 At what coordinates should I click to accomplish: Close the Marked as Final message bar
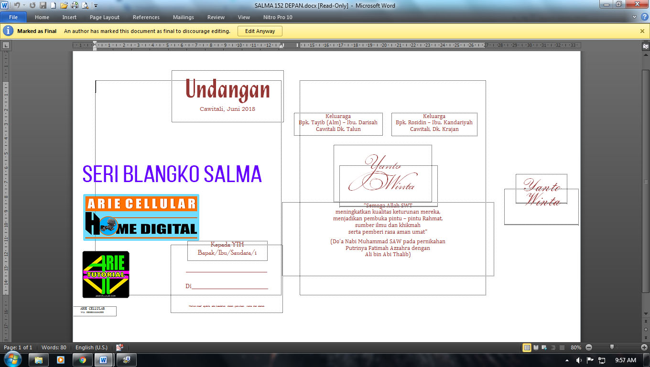(x=642, y=31)
